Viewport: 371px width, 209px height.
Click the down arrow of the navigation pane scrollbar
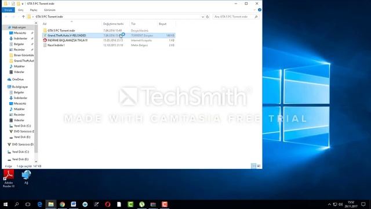[36, 161]
